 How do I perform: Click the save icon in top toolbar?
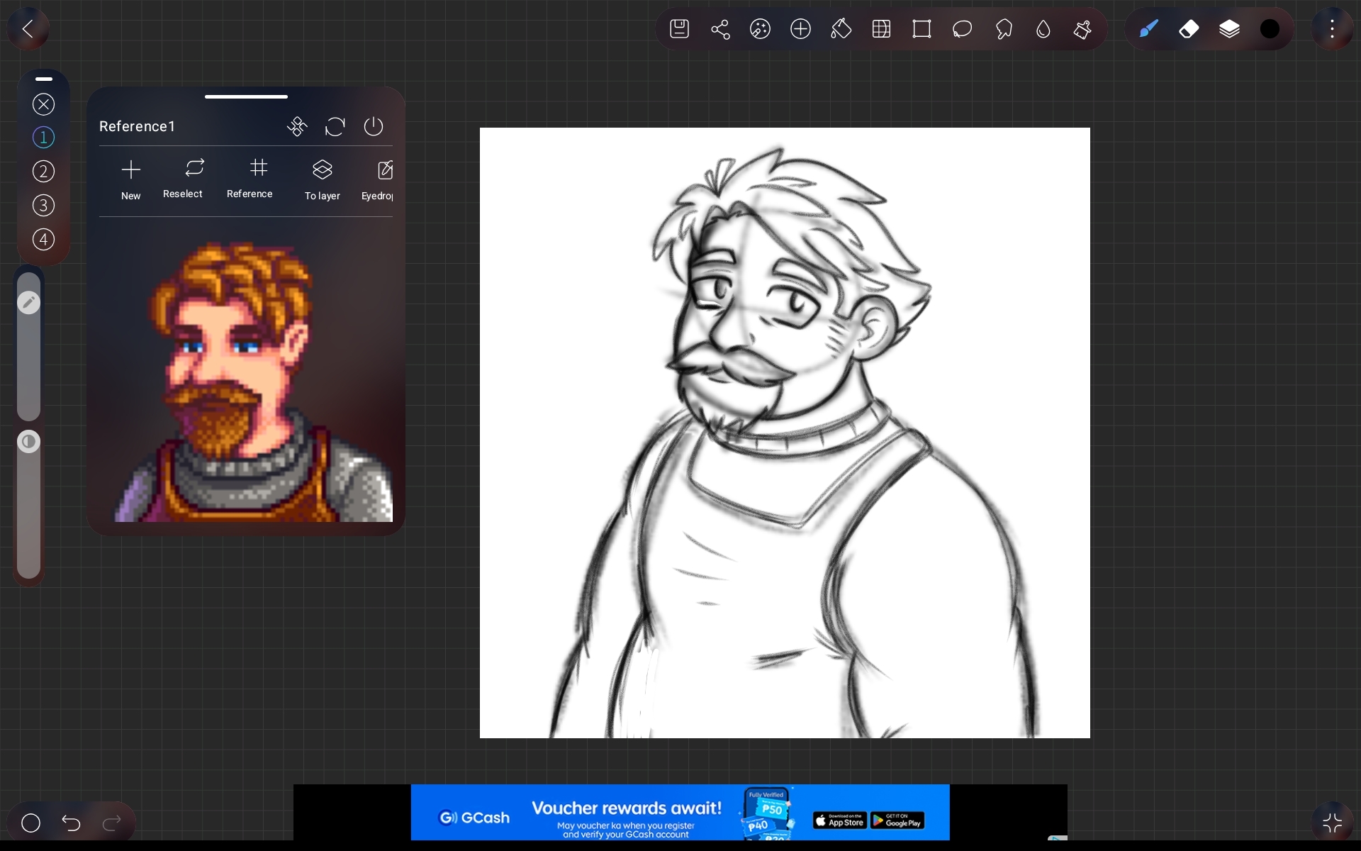pyautogui.click(x=679, y=29)
